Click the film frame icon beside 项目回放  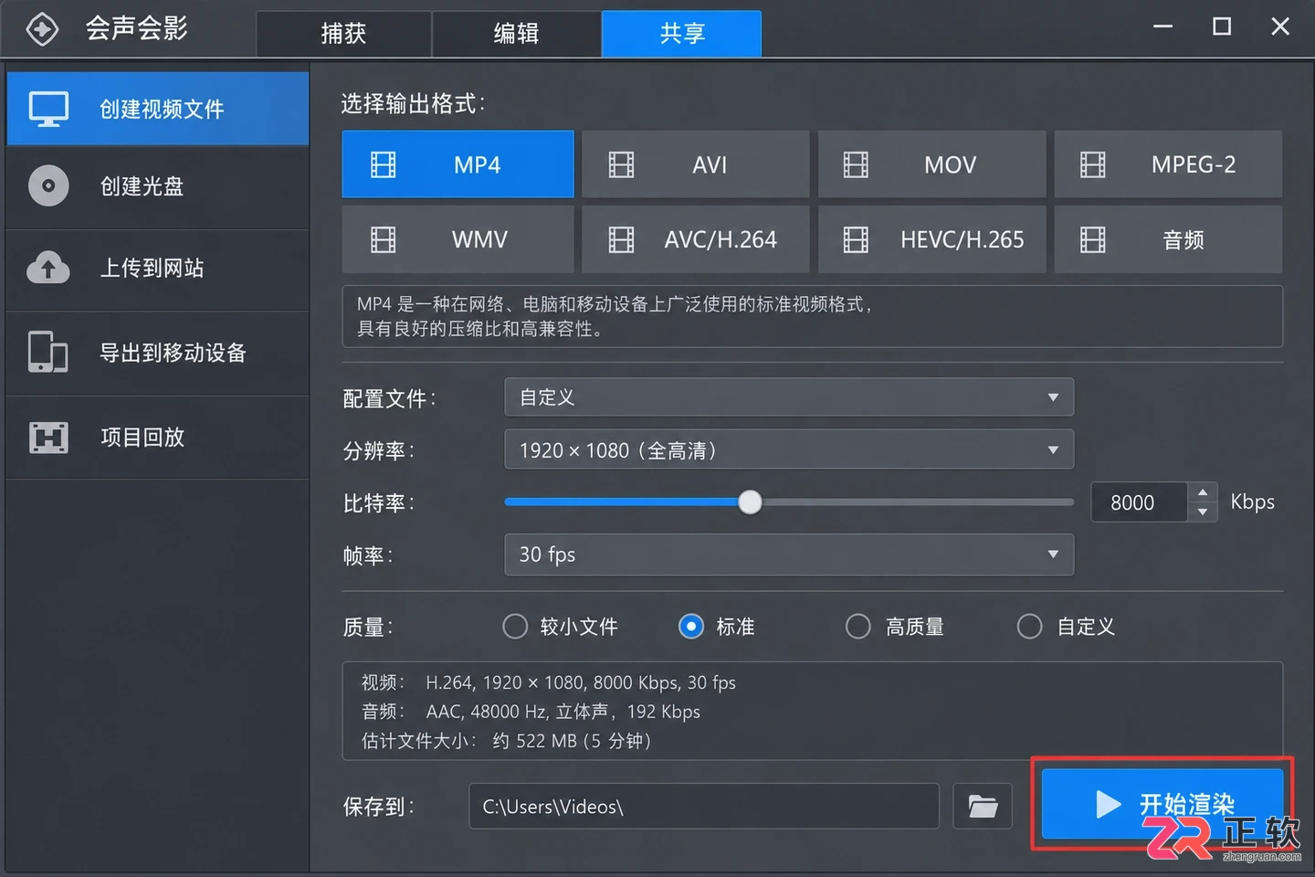click(48, 438)
